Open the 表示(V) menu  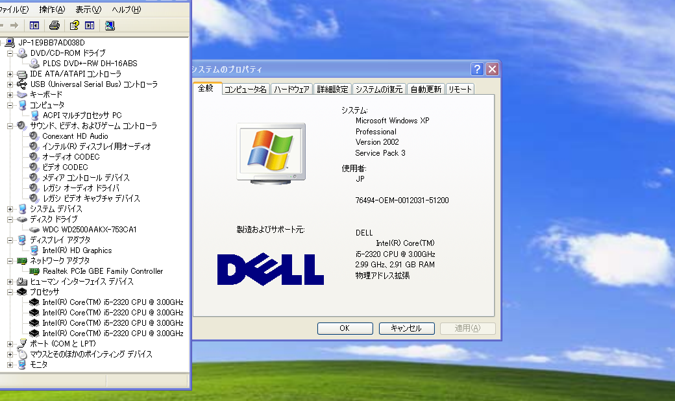pos(88,10)
